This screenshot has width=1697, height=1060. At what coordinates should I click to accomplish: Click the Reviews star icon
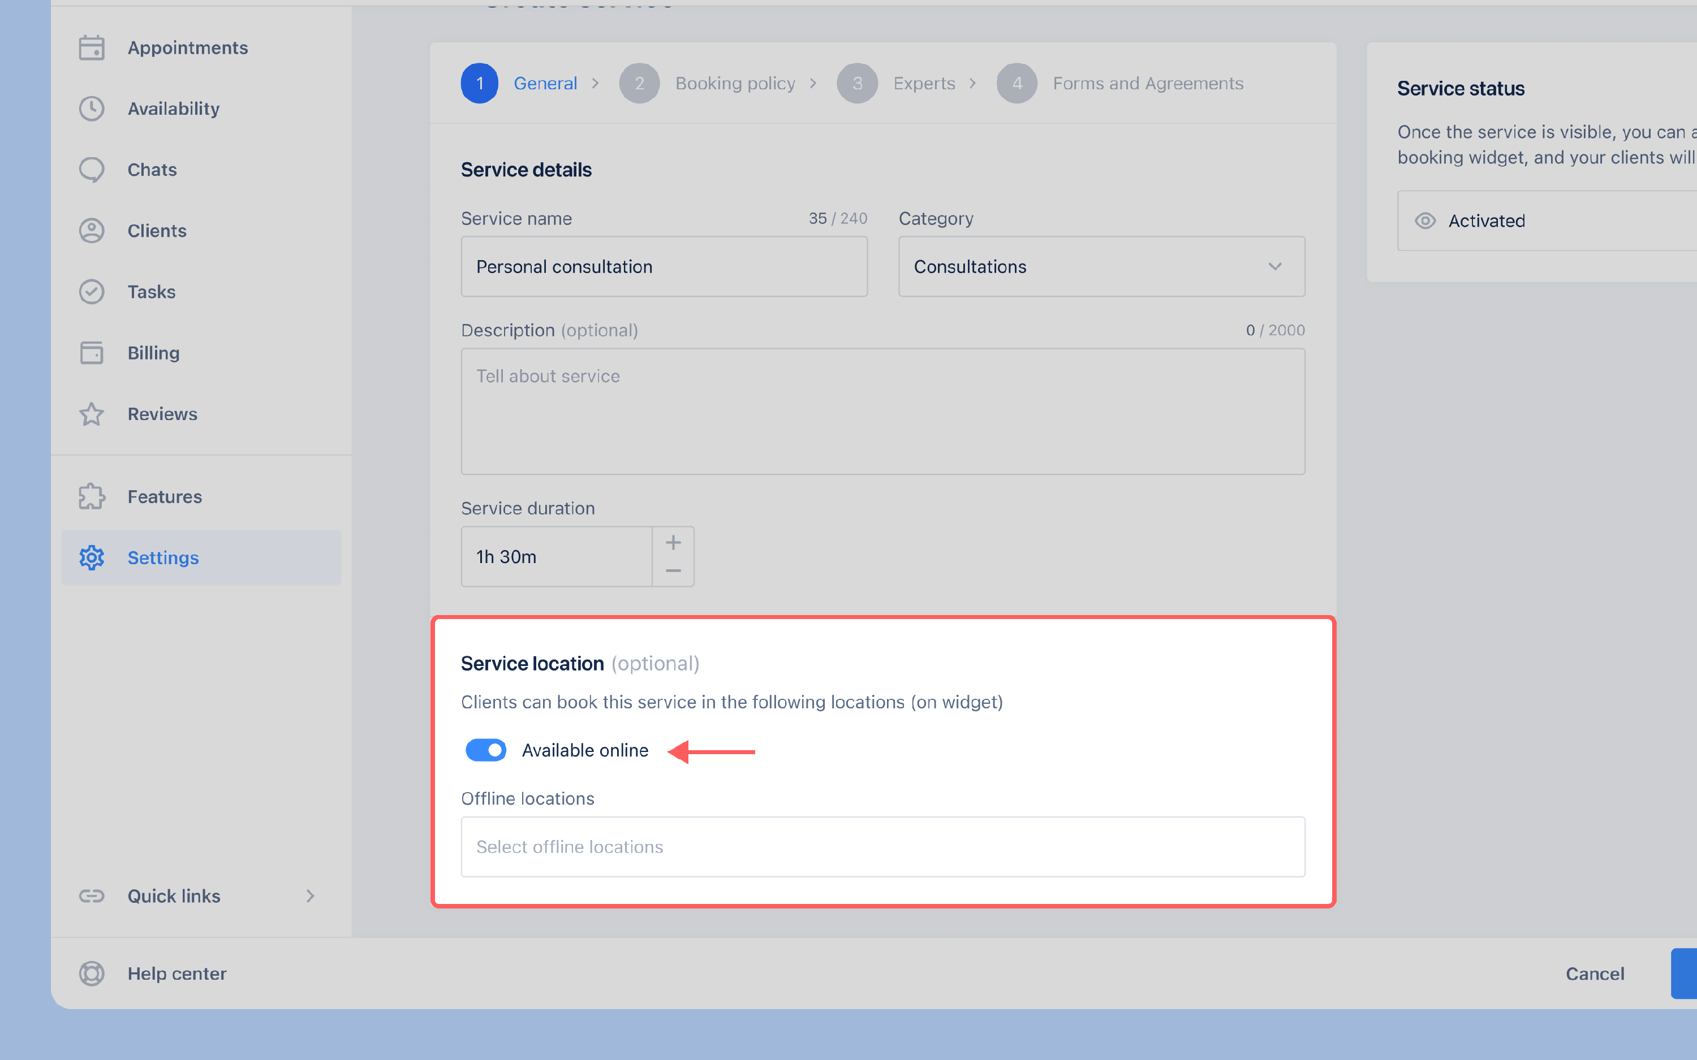(92, 414)
